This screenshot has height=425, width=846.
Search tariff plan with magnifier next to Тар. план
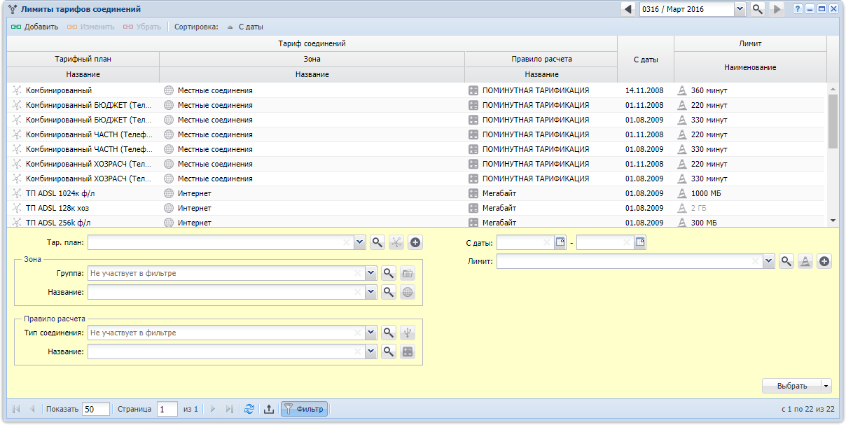377,242
